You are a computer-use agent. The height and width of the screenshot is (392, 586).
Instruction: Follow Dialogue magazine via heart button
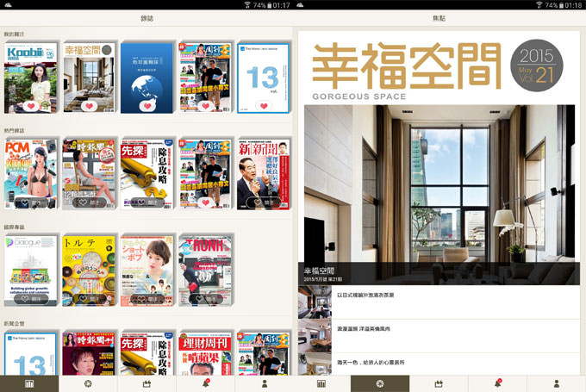point(31,299)
